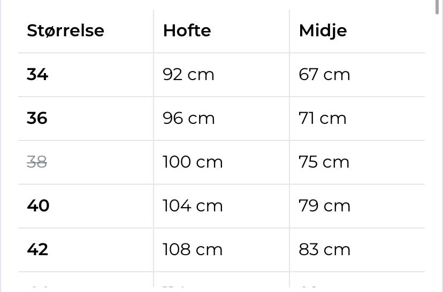This screenshot has width=443, height=292.
Task: Select size 36 row label
Action: tap(37, 119)
